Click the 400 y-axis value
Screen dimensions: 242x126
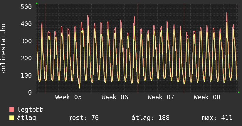point(26,24)
